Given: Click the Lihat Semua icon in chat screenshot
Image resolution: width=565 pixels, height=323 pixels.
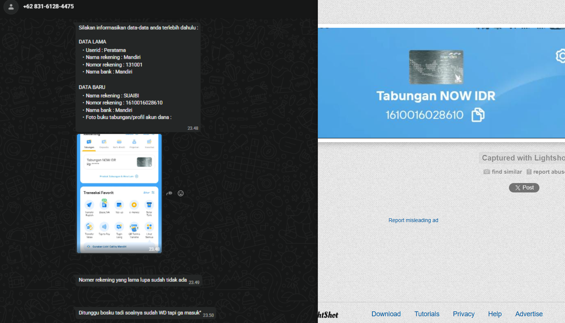Looking at the screenshot, I should tap(149, 227).
